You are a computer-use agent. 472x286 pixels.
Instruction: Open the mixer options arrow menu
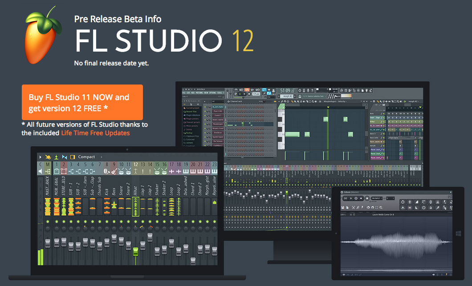click(41, 157)
